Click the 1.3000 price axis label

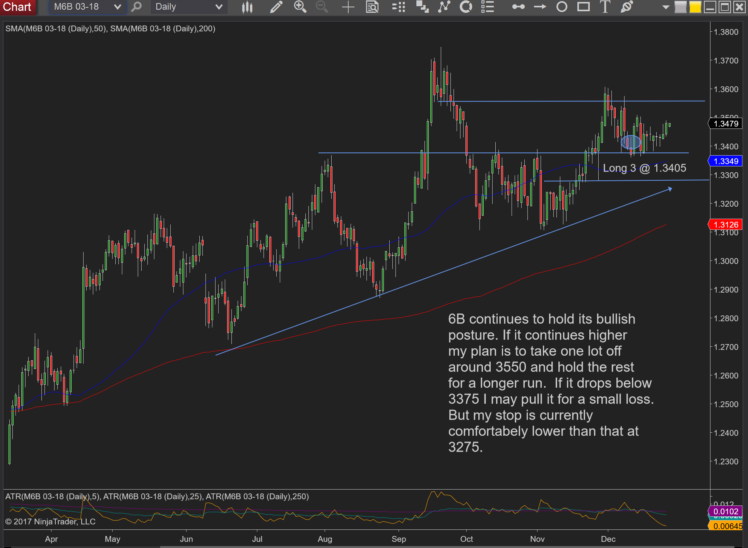click(726, 261)
